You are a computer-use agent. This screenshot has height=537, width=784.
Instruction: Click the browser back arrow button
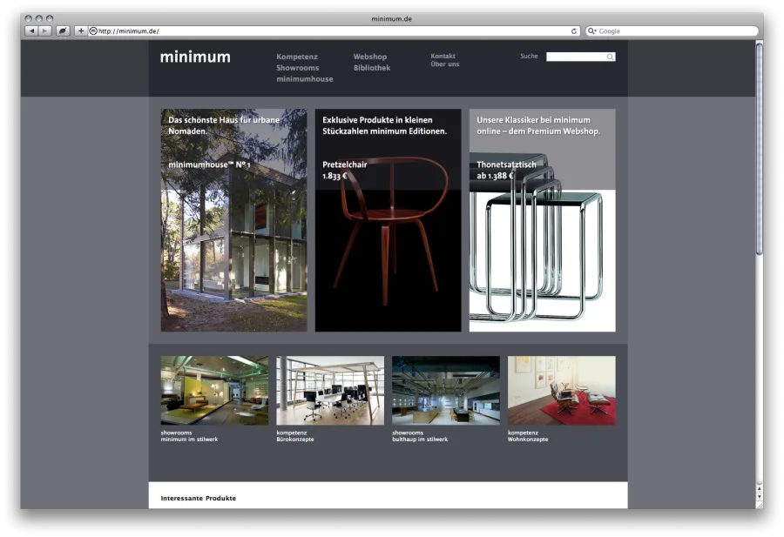click(31, 30)
